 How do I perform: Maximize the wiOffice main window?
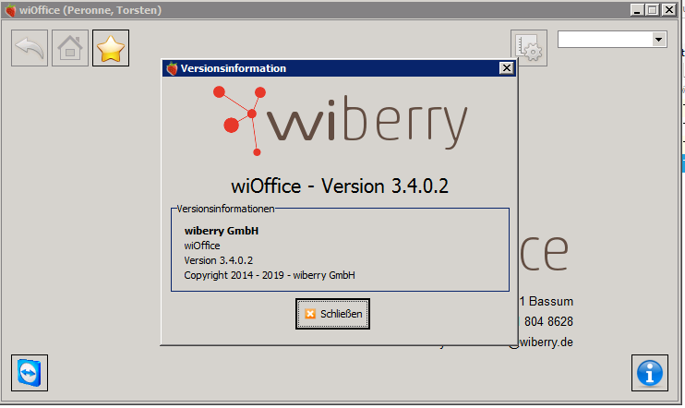coord(653,9)
